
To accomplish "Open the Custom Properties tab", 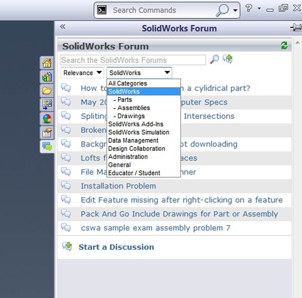I will (x=47, y=132).
